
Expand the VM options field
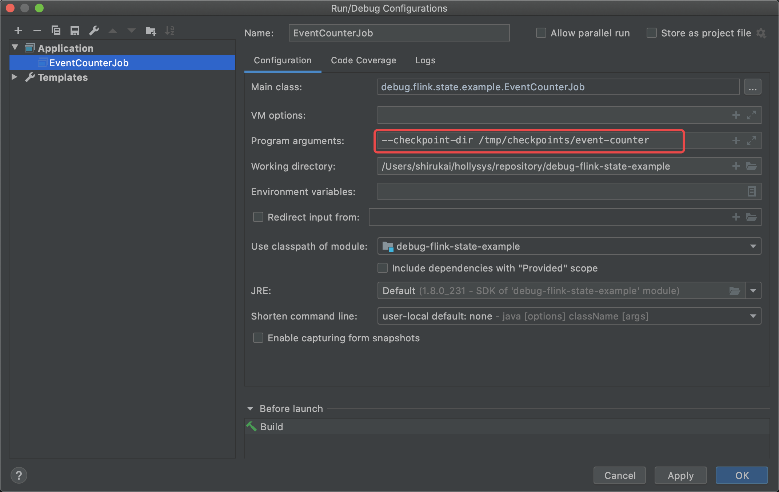pos(751,115)
